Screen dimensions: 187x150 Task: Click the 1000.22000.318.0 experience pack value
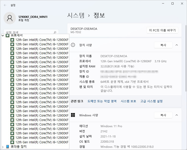[x=127, y=147]
